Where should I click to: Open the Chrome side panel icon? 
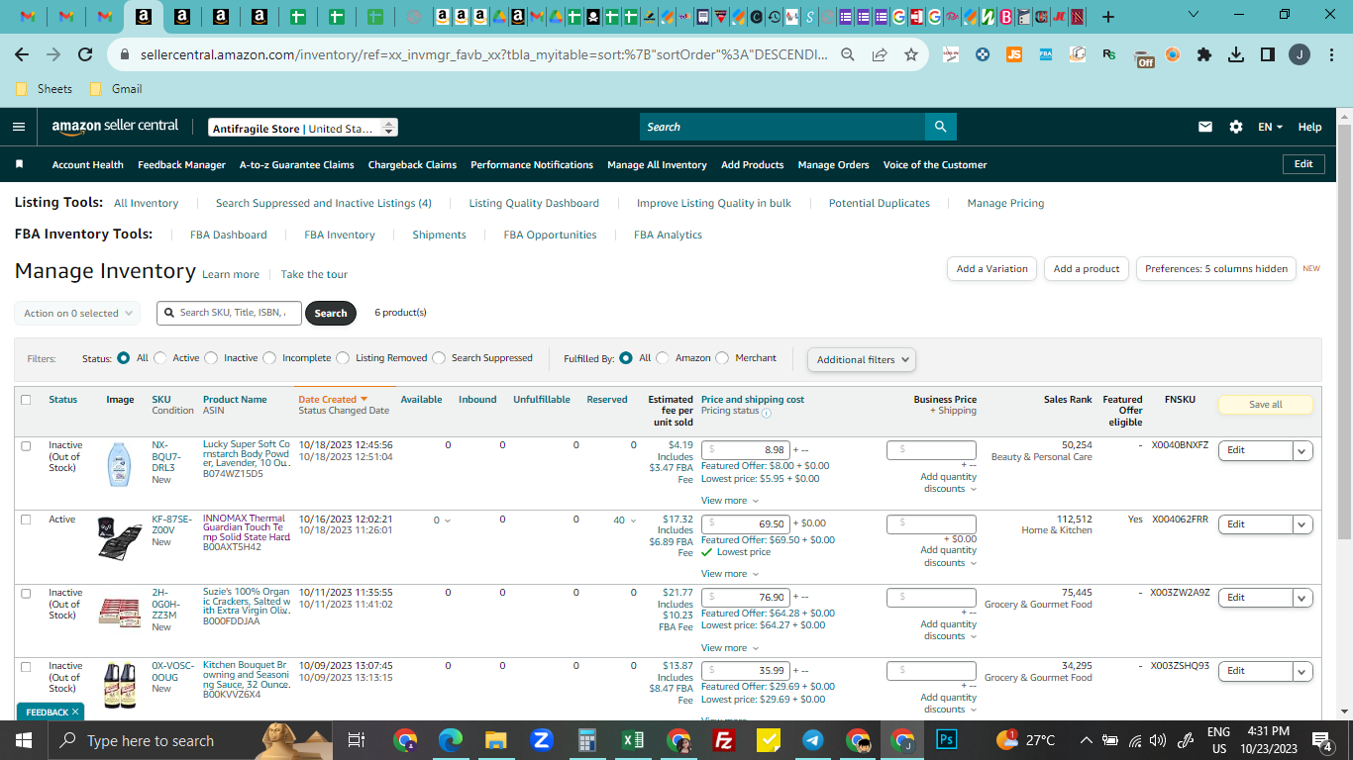coord(1268,55)
